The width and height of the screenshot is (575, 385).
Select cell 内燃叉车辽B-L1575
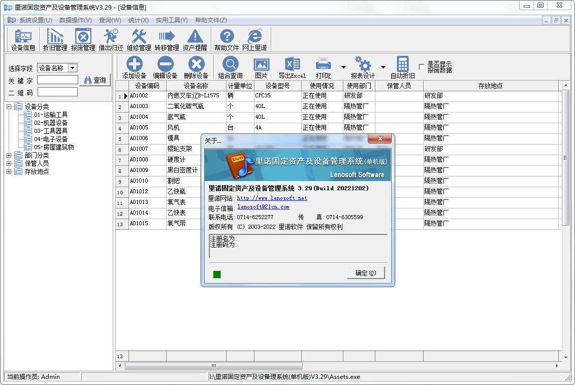click(x=196, y=95)
